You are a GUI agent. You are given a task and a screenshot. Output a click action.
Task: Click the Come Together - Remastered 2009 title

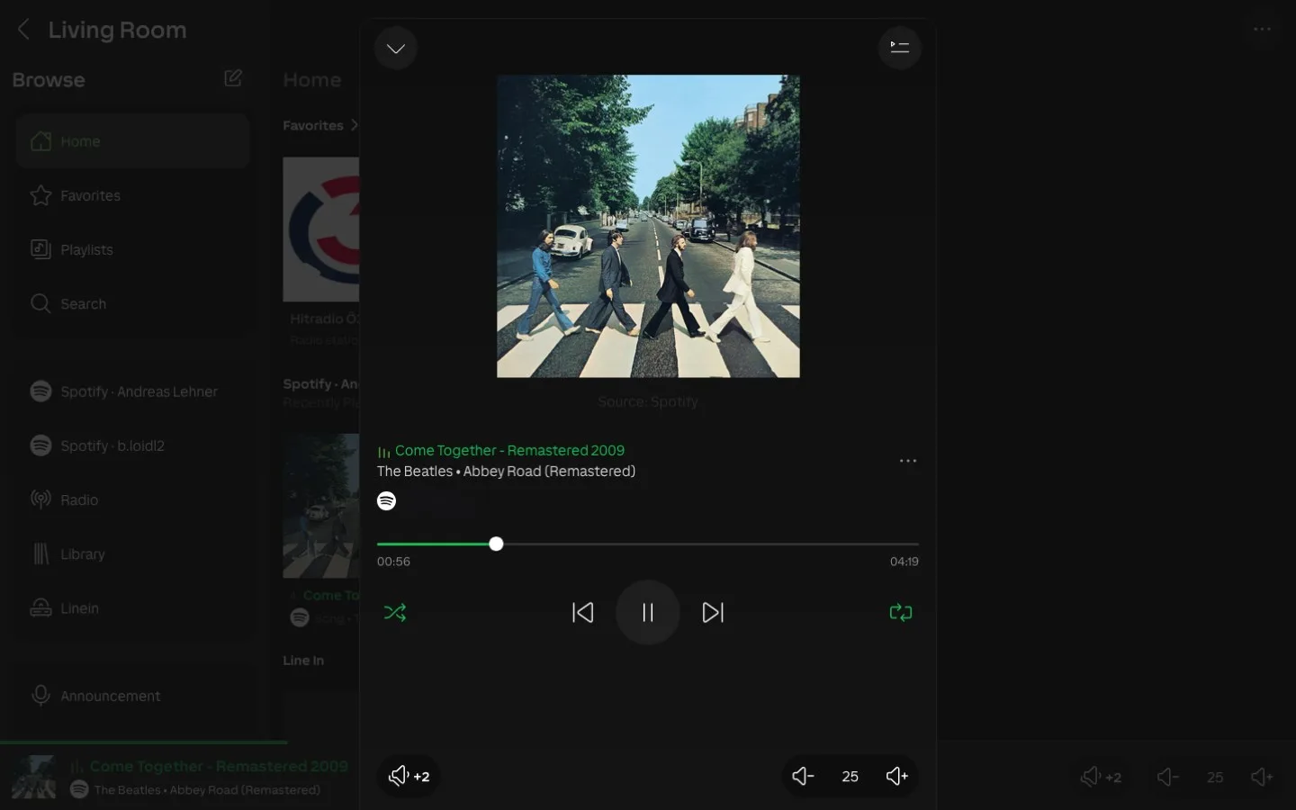[509, 450]
